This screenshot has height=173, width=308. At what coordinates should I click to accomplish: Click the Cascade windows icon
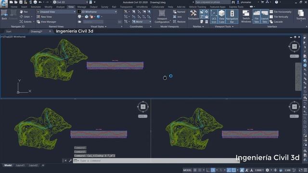(271, 22)
